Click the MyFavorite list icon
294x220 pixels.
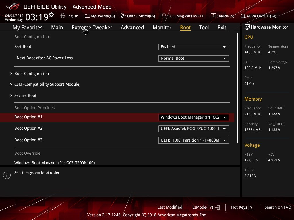click(87, 16)
